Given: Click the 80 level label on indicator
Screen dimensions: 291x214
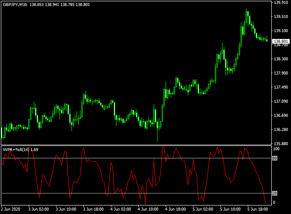Looking at the screenshot, I should coord(275,158).
